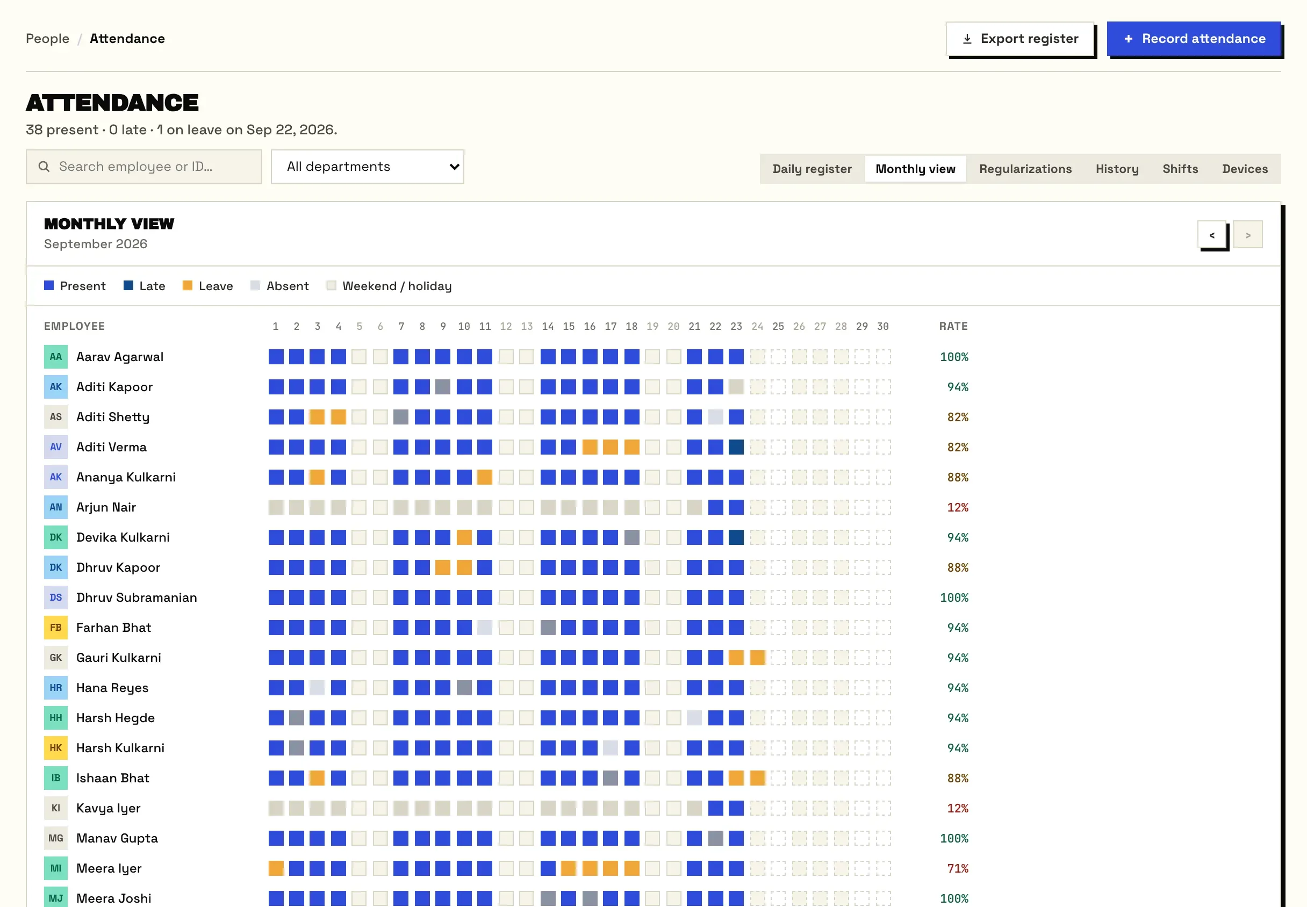Click Aditi Verma's late cell on day 23
Screen dimensions: 1307x907
[x=736, y=447]
